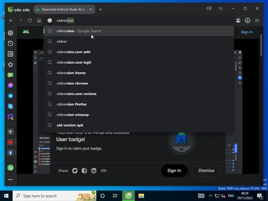This screenshot has width=268, height=201.
Task: Add a new sidebar app with plus
Action: coord(10,132)
